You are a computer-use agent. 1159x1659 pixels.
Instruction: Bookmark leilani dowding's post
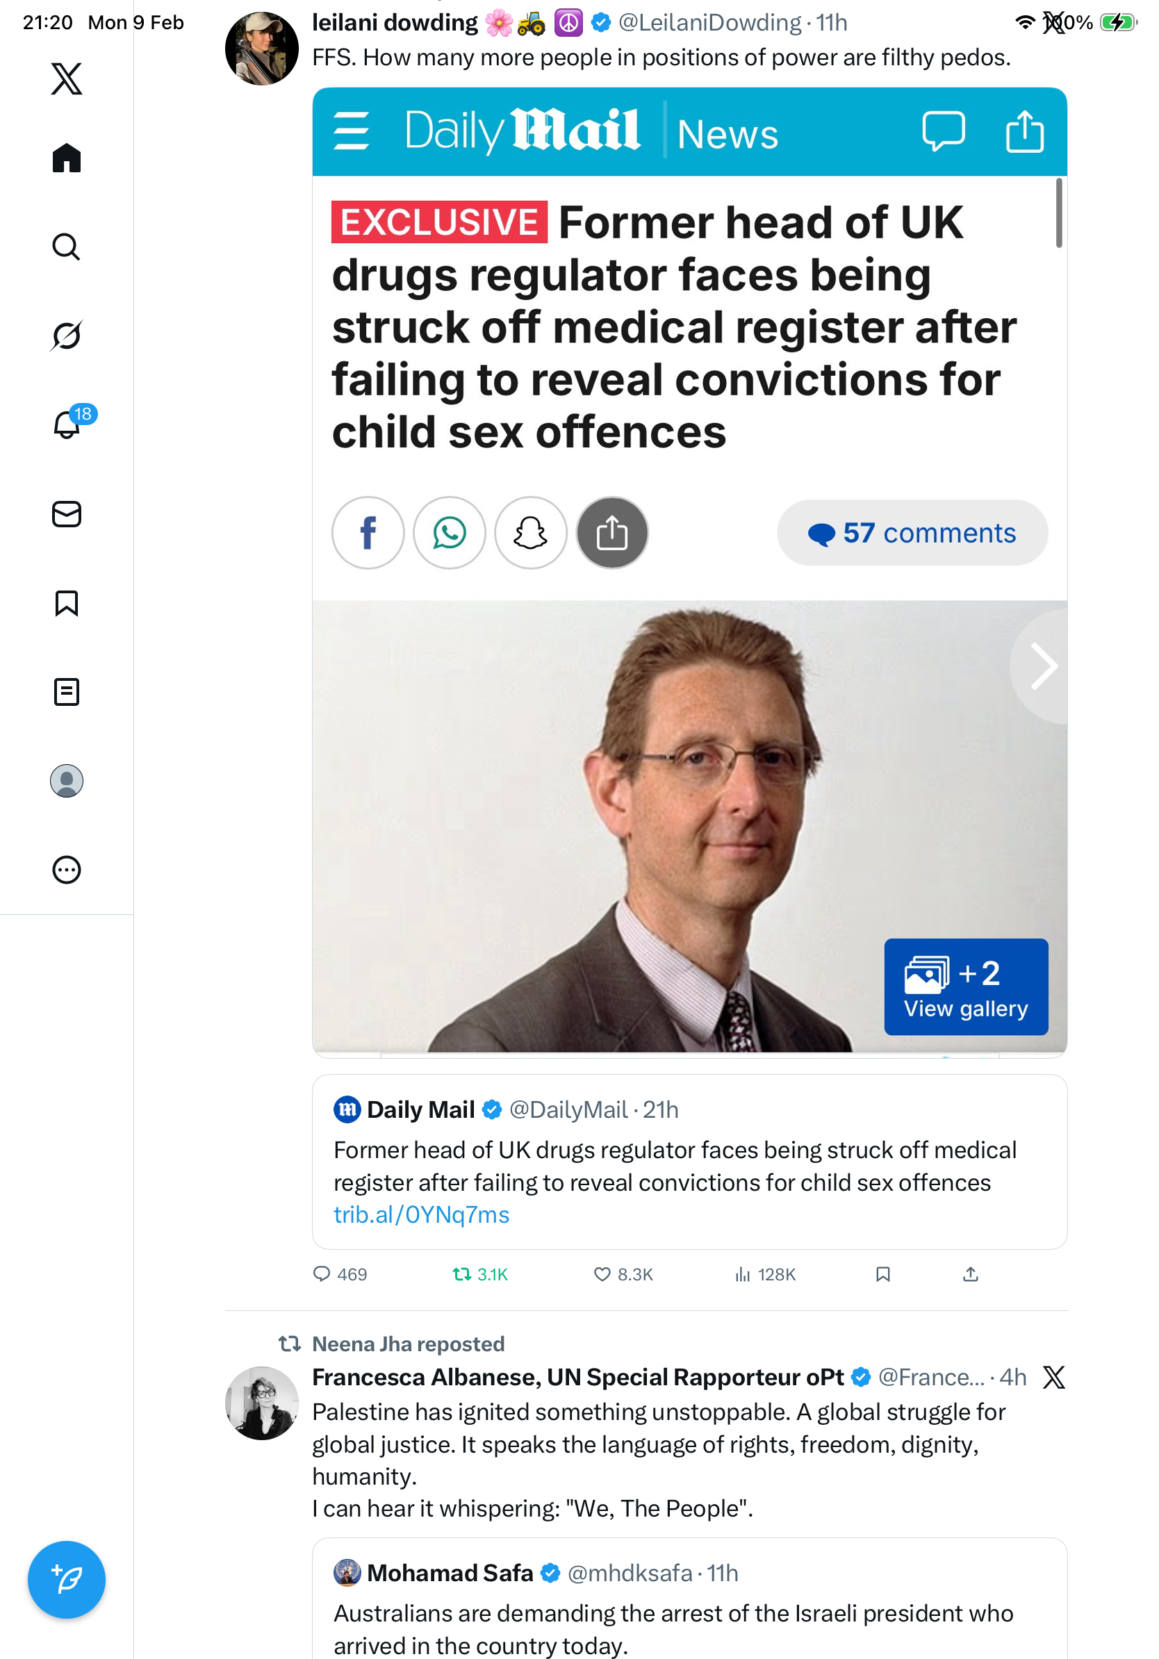click(x=882, y=1274)
